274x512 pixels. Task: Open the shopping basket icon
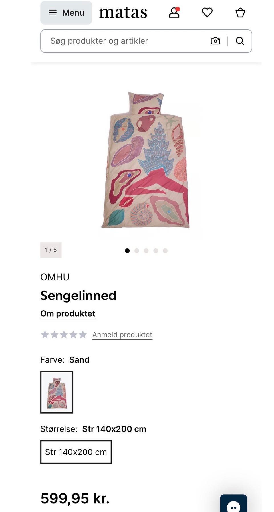240,13
